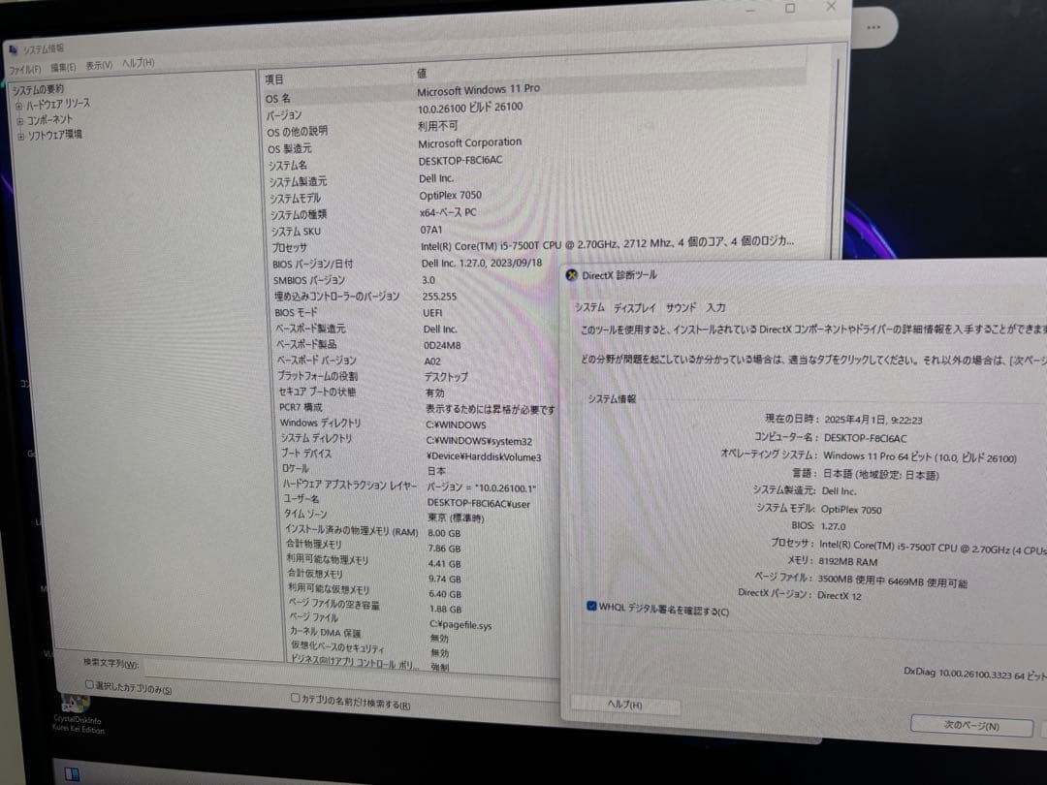Viewport: 1047px width, 785px height.
Task: Click the ヘルプ(H) button in DirectX tool
Action: coord(625,705)
